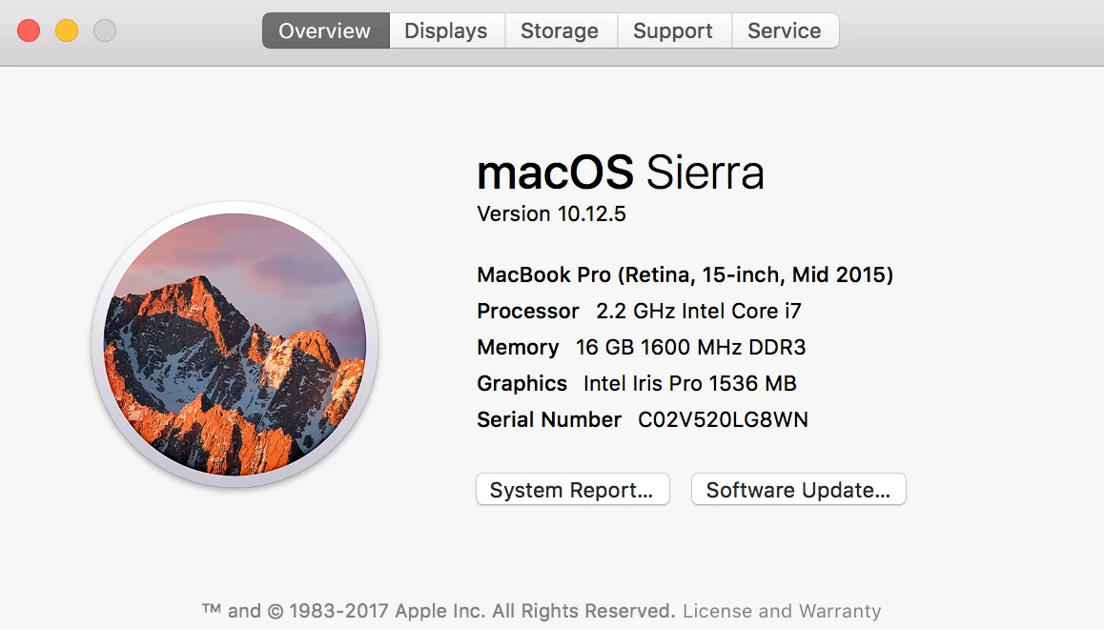
Task: Click the gray disabled zoom button
Action: click(x=105, y=30)
